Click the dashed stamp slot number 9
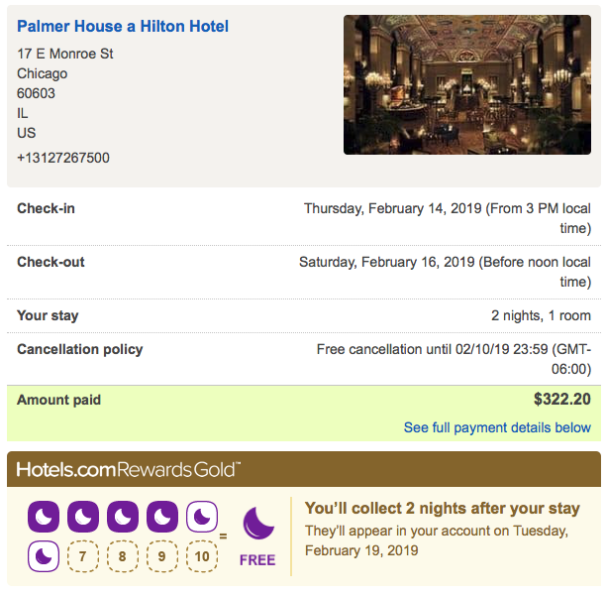 pos(162,556)
